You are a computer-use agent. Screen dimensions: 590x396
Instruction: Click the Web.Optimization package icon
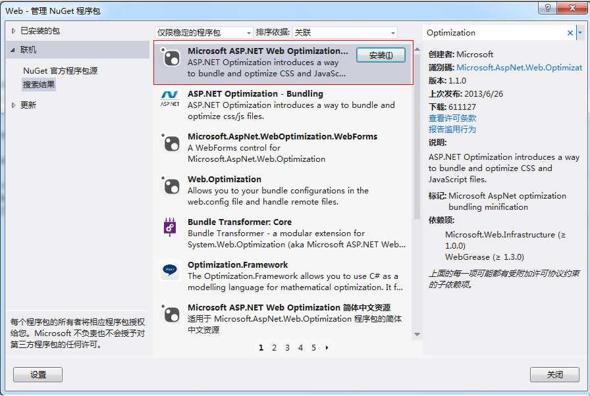click(x=170, y=186)
